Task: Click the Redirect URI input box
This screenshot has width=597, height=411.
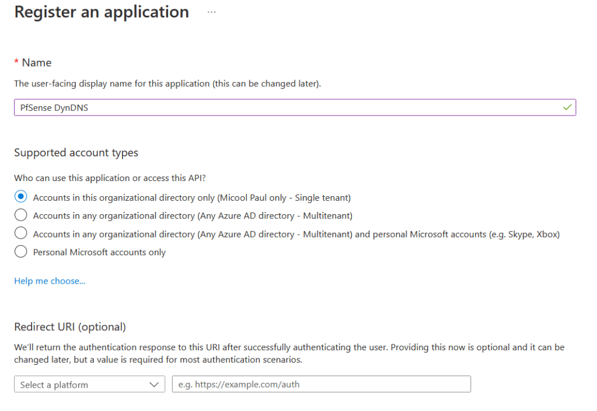Action: click(321, 384)
